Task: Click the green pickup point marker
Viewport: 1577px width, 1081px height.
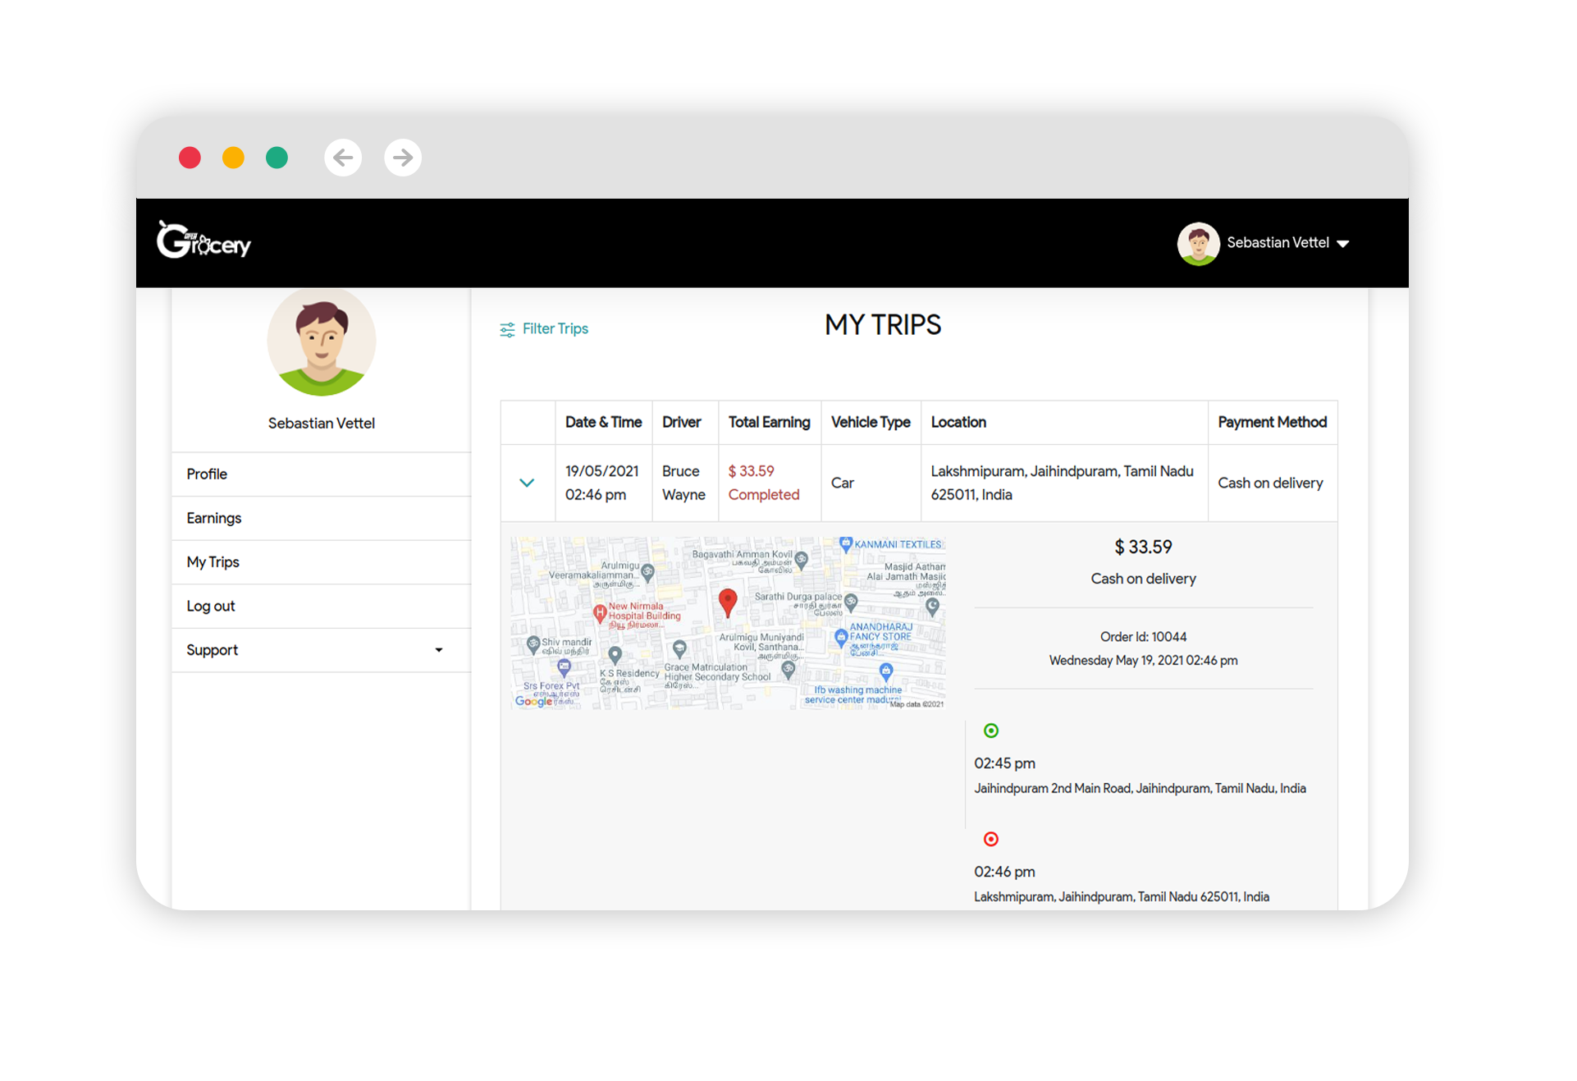Action: 991,731
